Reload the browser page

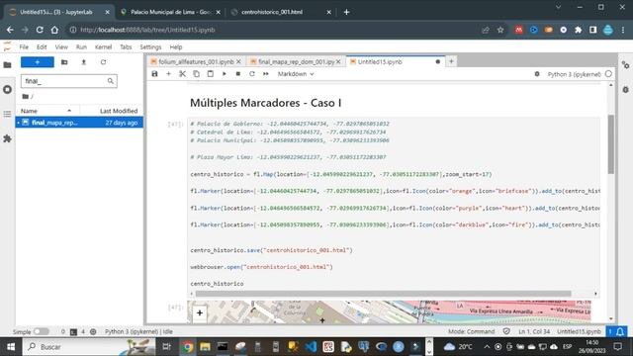(x=40, y=30)
